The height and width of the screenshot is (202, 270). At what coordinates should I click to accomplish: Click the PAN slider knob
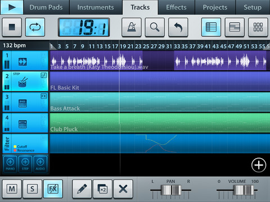pos(171,190)
